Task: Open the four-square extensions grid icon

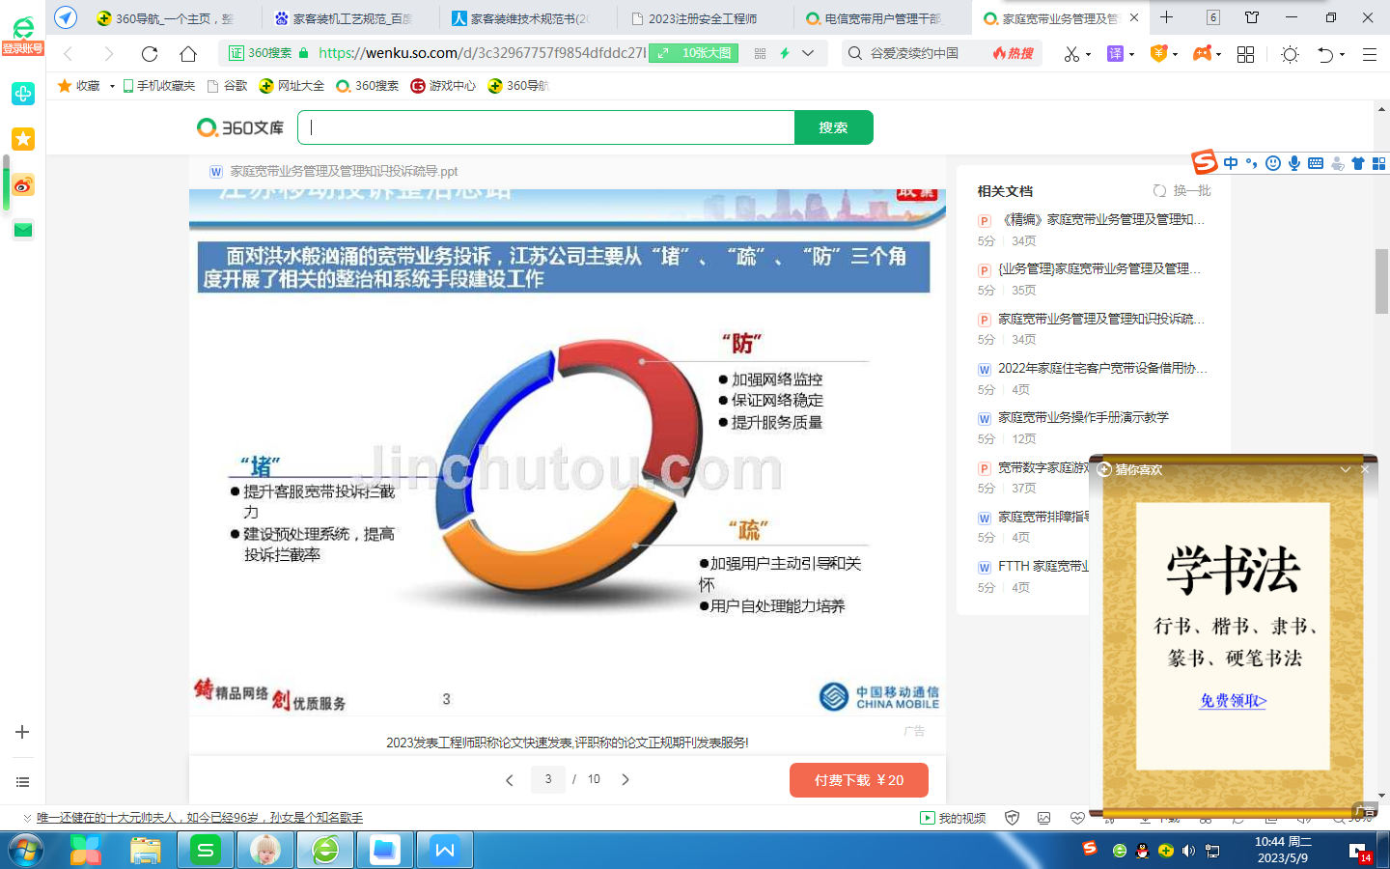Action: (1245, 54)
